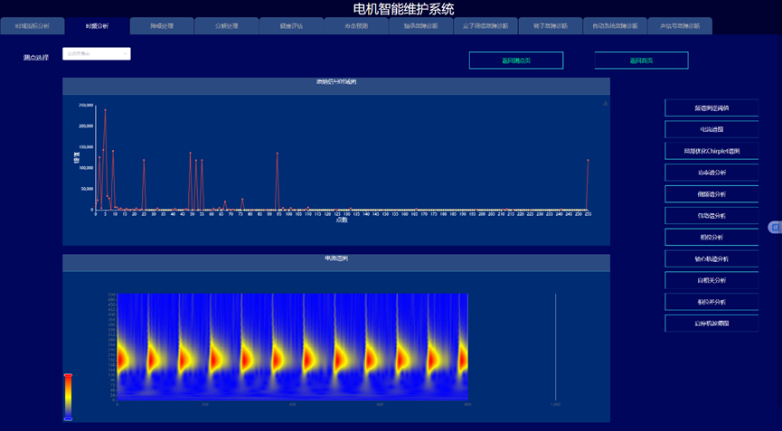This screenshot has width=782, height=431.
Task: Open the 测点选择 dropdown
Action: coord(97,54)
